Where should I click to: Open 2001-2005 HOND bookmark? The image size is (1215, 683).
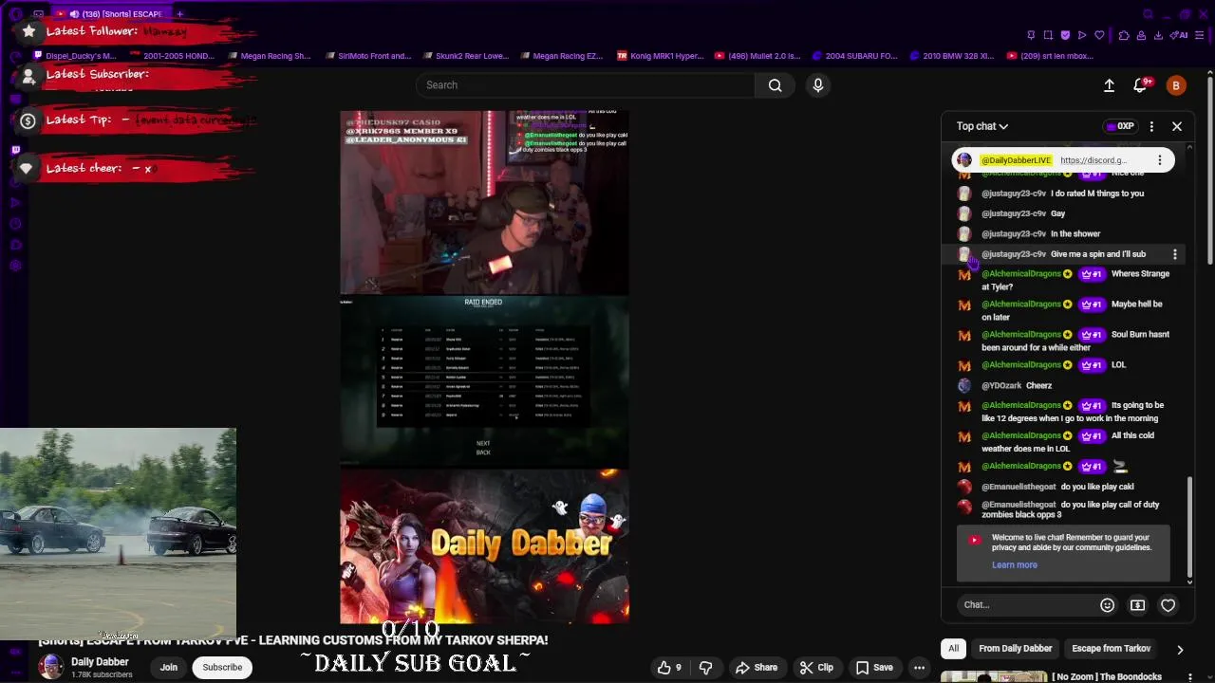[171, 56]
